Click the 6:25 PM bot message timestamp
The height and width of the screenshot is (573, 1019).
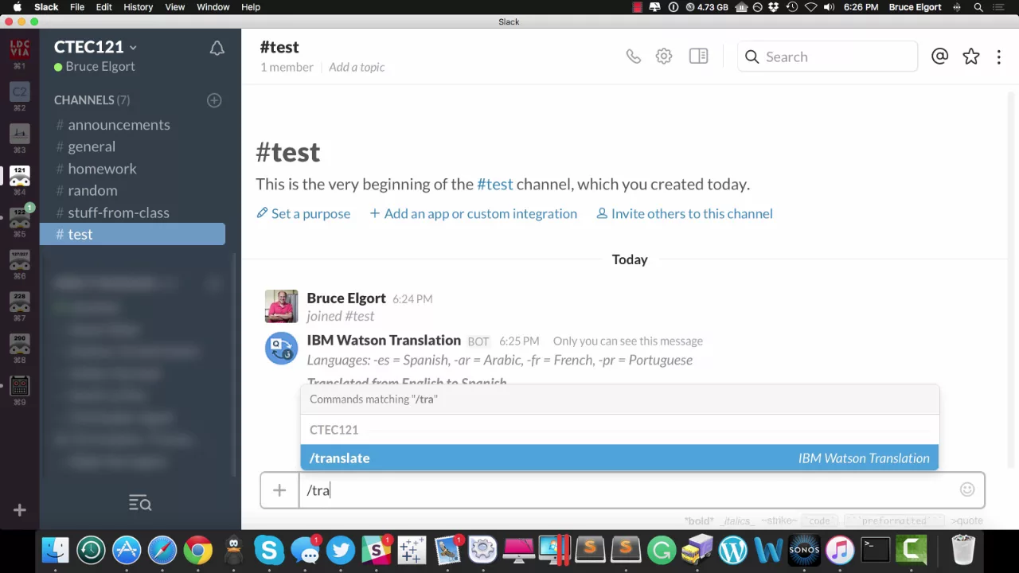(x=519, y=341)
